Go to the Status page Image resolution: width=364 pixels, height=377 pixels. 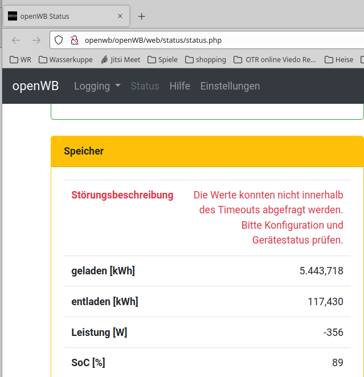[x=145, y=86]
